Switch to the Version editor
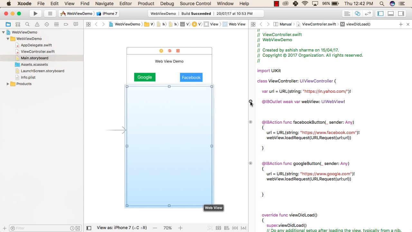The image size is (412, 232). [368, 14]
